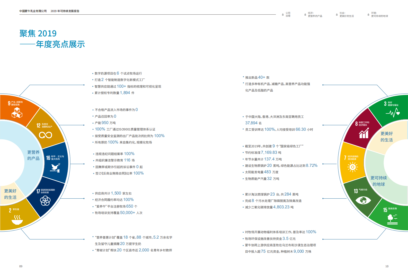Screen dimensions: 408x276
Task: Open the 经济:更营养的产品 section tab
Action: [x=315, y=14]
